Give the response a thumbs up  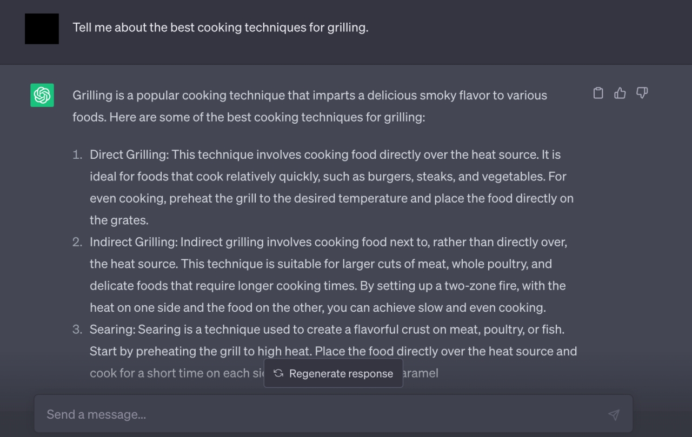(620, 93)
